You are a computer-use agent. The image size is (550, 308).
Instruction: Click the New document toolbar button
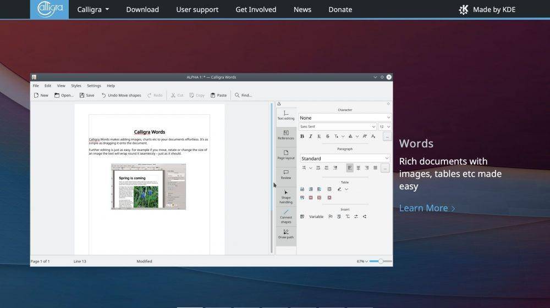41,95
